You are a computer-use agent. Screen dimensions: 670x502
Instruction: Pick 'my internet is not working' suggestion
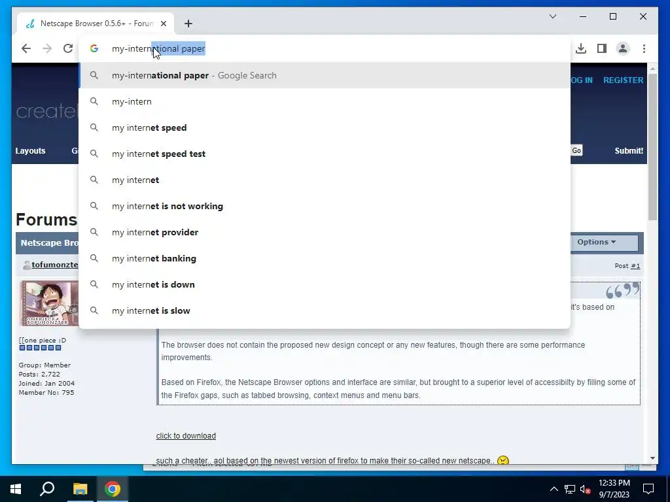[325, 206]
